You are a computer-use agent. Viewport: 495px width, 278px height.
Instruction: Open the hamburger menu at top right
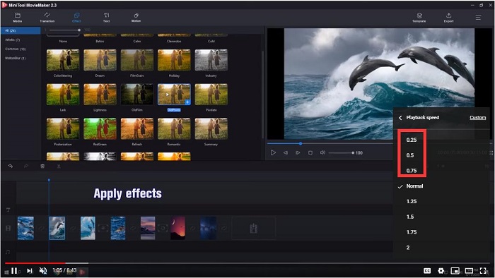click(478, 18)
